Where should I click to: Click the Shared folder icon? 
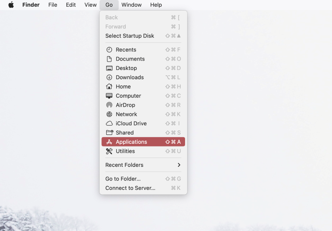pyautogui.click(x=109, y=133)
